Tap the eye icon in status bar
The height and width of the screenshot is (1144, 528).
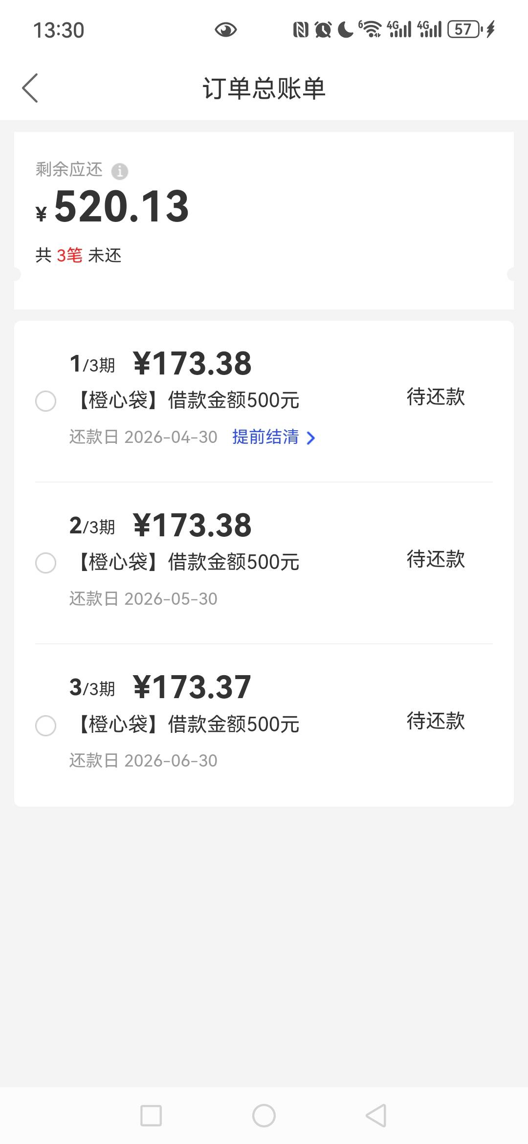pyautogui.click(x=225, y=30)
